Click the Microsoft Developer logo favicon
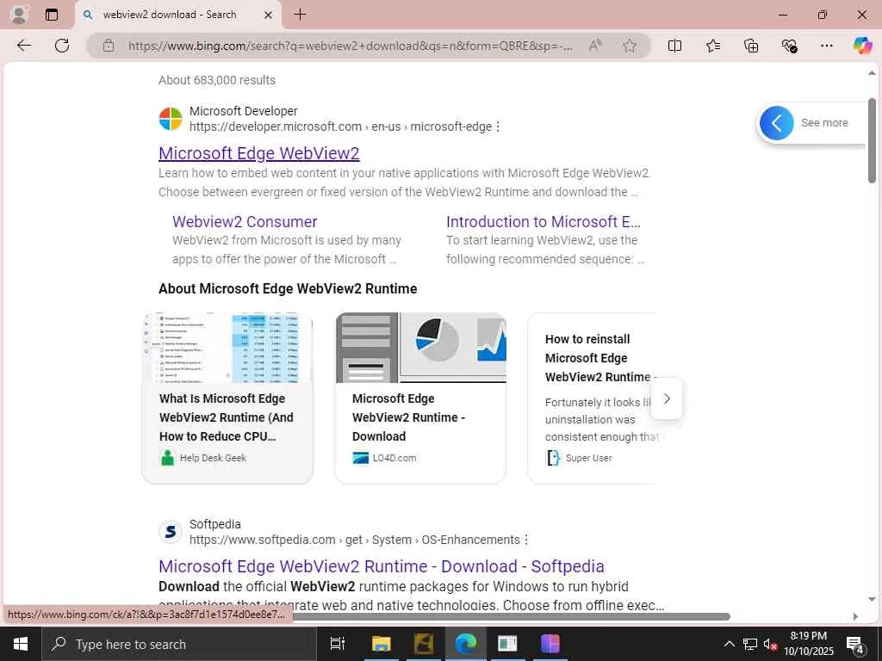This screenshot has width=882, height=661. [171, 119]
